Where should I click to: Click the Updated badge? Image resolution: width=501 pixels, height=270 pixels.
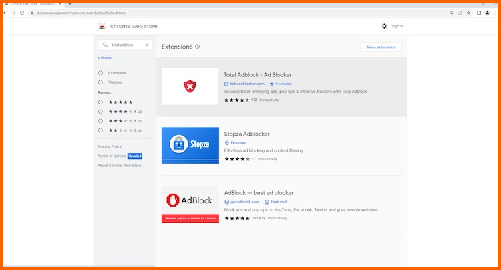[135, 156]
